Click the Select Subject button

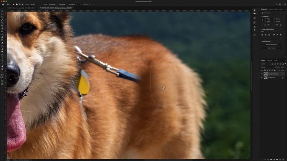pyautogui.click(x=272, y=48)
